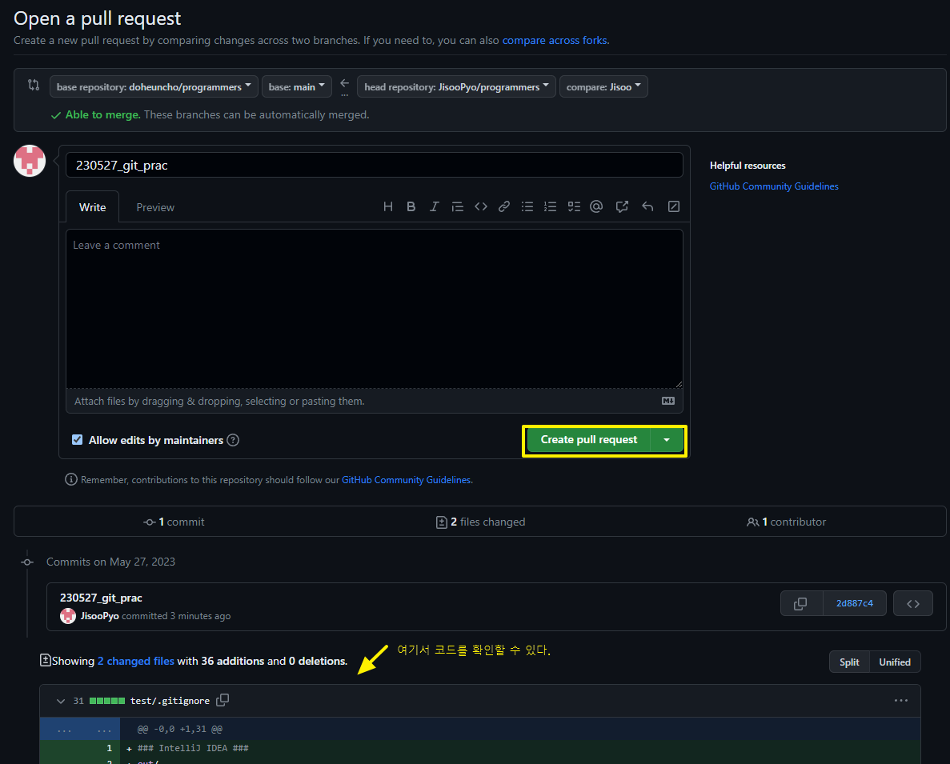Apply italic formatting in comment toolbar
950x764 pixels.
(x=434, y=207)
